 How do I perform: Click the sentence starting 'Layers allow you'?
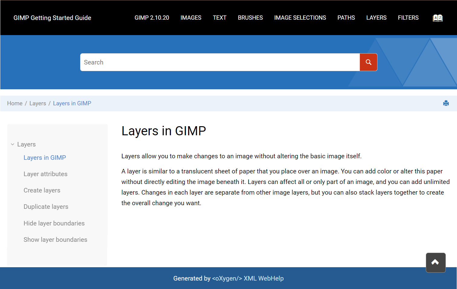(241, 156)
